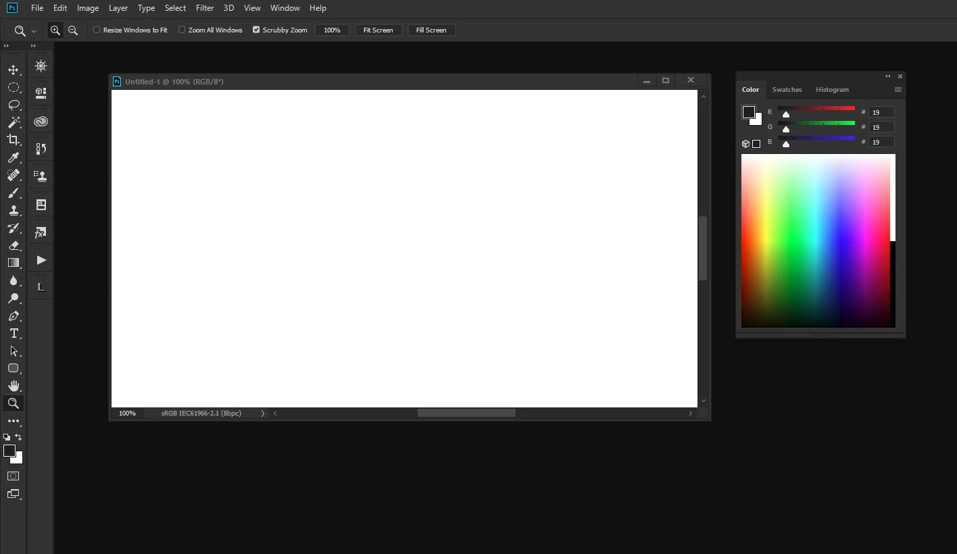
Task: Swap foreground and background colors
Action: click(18, 437)
